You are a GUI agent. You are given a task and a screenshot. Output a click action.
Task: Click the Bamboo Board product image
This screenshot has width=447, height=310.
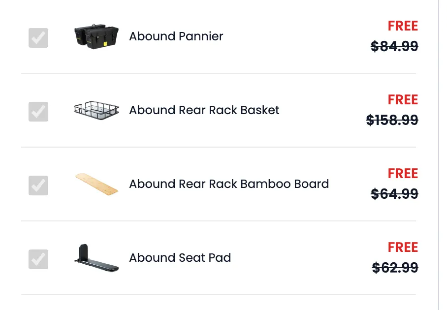tap(96, 184)
